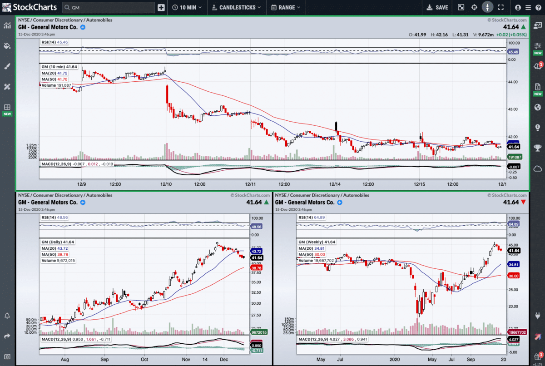Open the user account icon

tap(518, 7)
